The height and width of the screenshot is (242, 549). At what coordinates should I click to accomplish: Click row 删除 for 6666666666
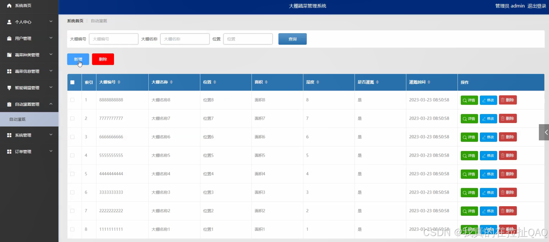click(508, 137)
